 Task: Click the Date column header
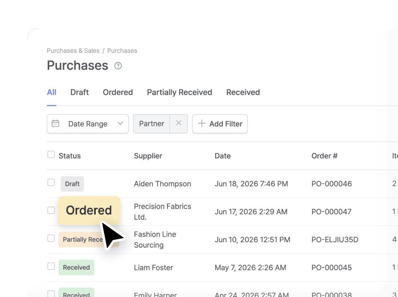pos(223,156)
